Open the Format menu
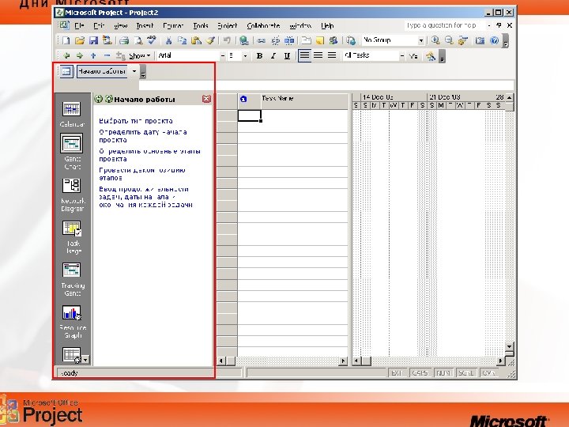569x427 pixels. 173,26
